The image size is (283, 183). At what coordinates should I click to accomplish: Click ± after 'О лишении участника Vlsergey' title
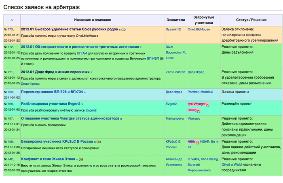120,119
